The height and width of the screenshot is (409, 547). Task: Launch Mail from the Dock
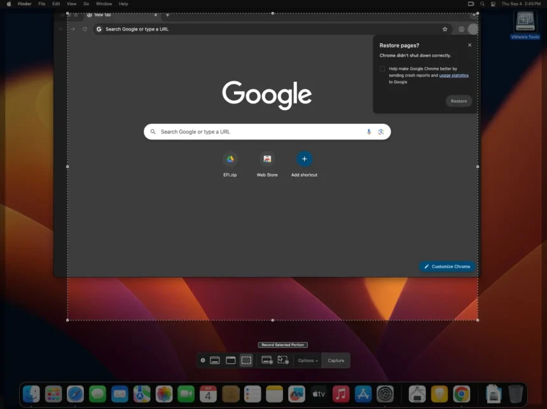point(120,394)
